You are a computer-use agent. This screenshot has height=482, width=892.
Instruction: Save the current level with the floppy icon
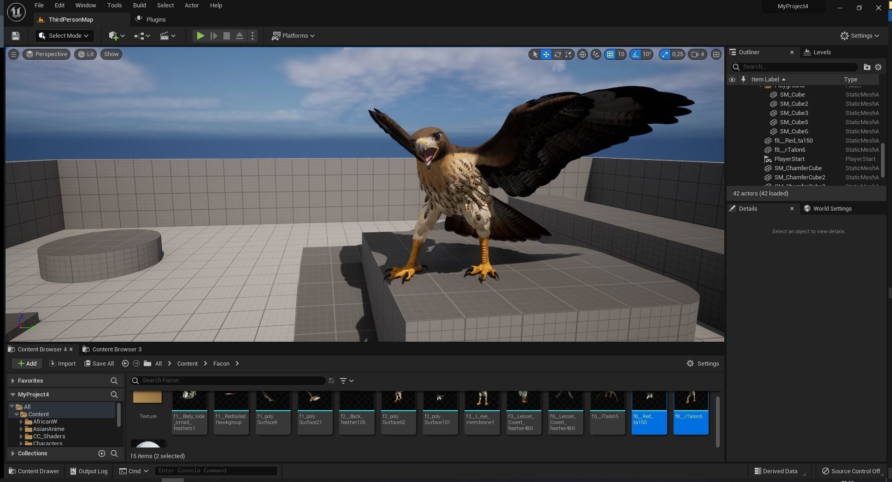pos(15,36)
